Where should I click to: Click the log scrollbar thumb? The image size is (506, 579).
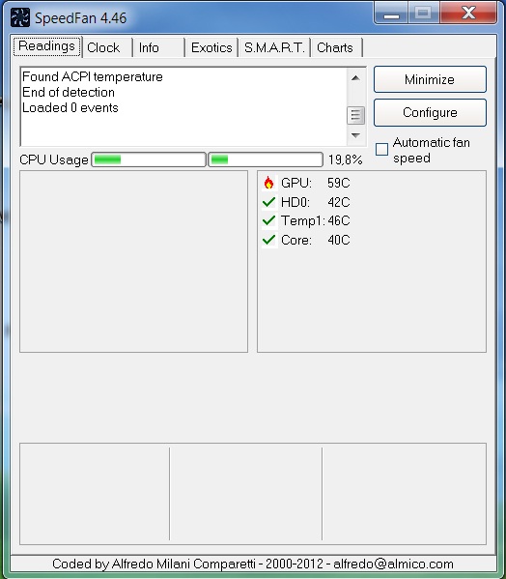click(355, 115)
